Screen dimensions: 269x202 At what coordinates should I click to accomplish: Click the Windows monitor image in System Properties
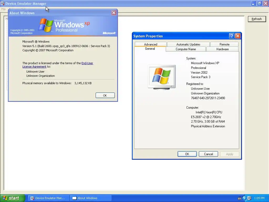[x=162, y=77]
